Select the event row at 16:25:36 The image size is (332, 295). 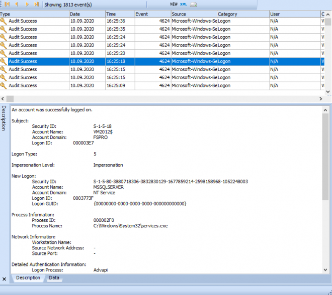click(162, 21)
